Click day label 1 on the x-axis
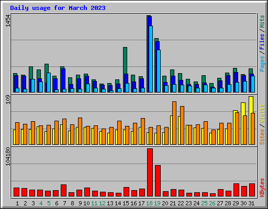This screenshot has height=209, width=268. tap(17, 203)
